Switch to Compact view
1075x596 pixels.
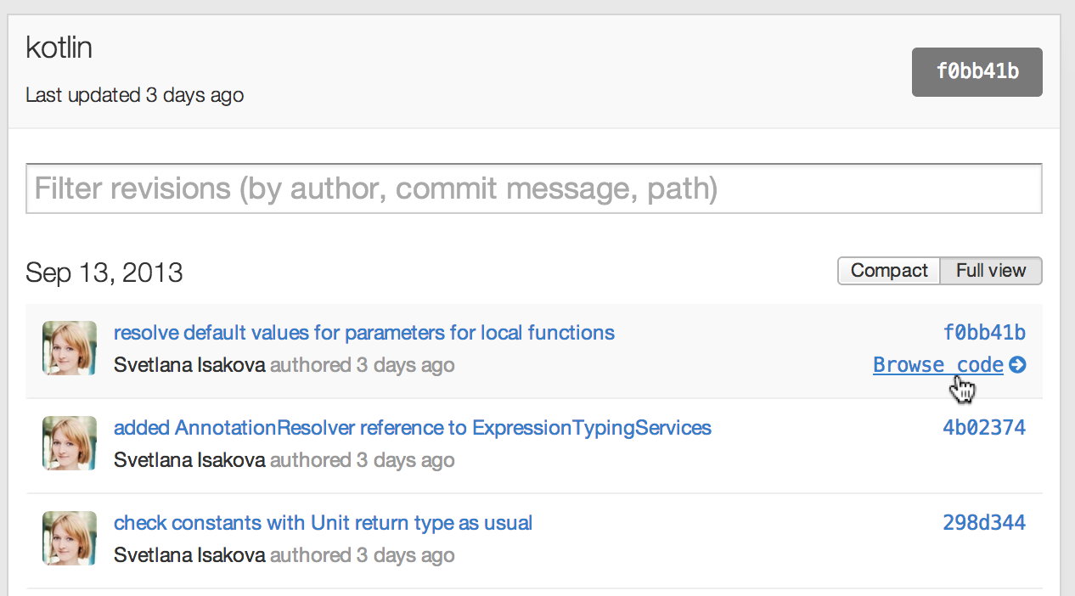coord(889,271)
